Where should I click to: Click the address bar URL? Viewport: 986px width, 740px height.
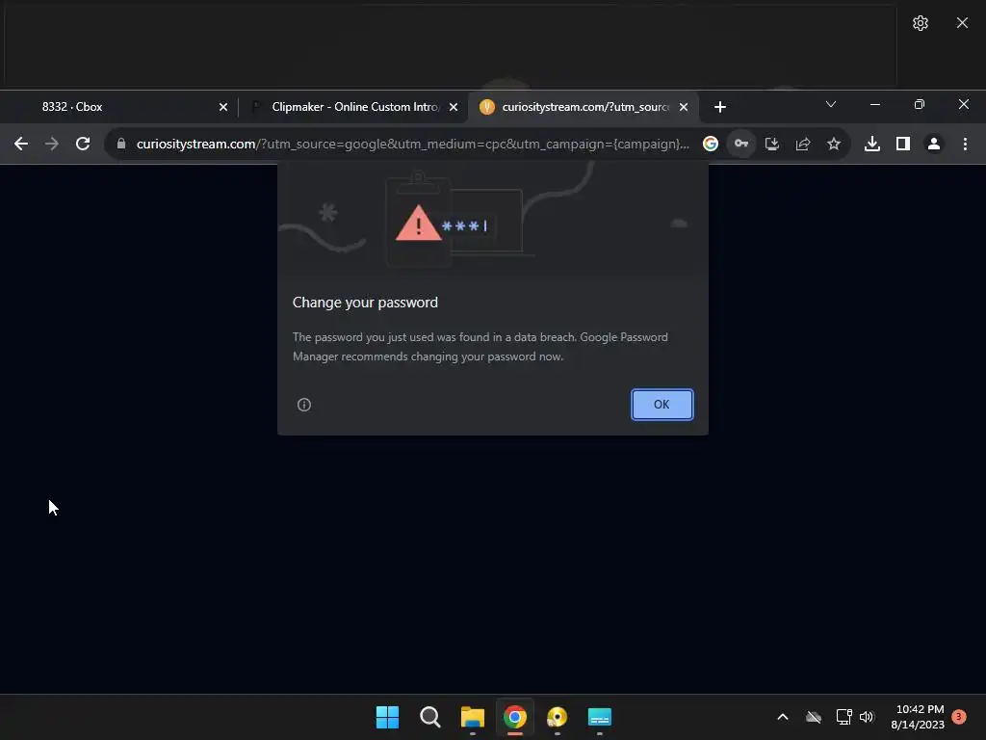click(412, 144)
